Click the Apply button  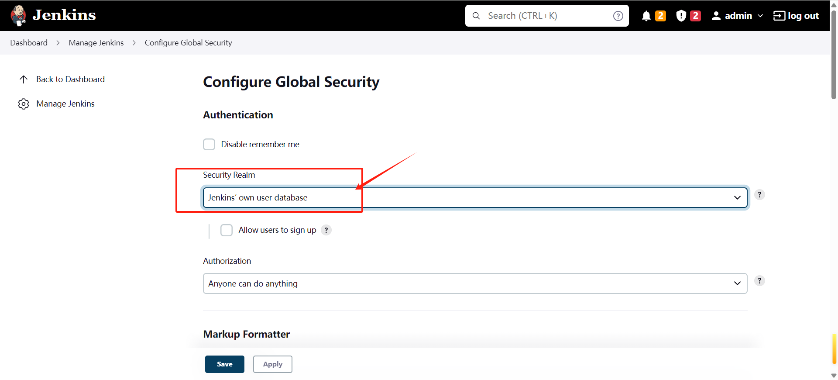point(272,364)
